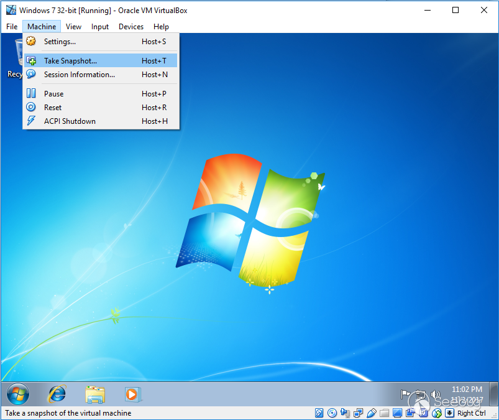
Task: Open the USB devices status icon
Action: (372, 413)
